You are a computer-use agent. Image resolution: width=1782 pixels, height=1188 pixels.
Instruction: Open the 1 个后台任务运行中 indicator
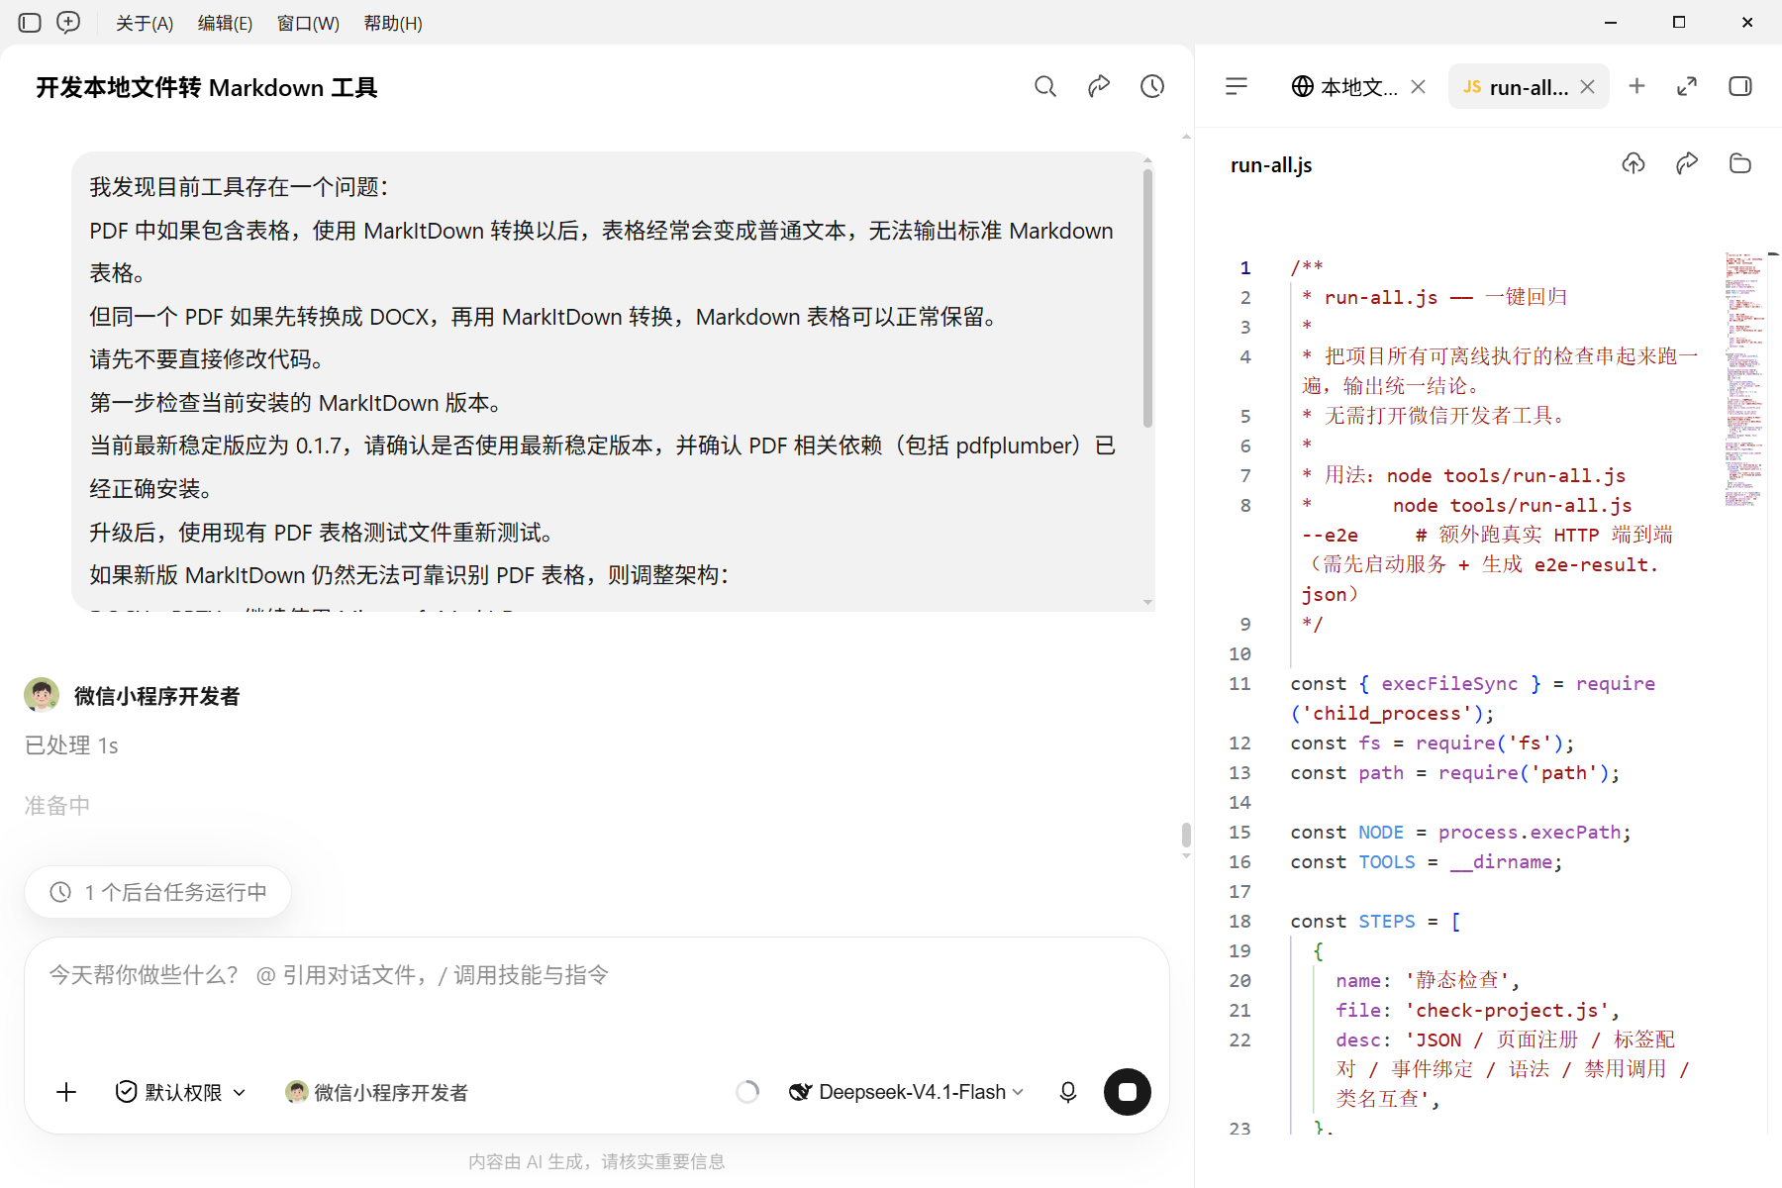[158, 892]
